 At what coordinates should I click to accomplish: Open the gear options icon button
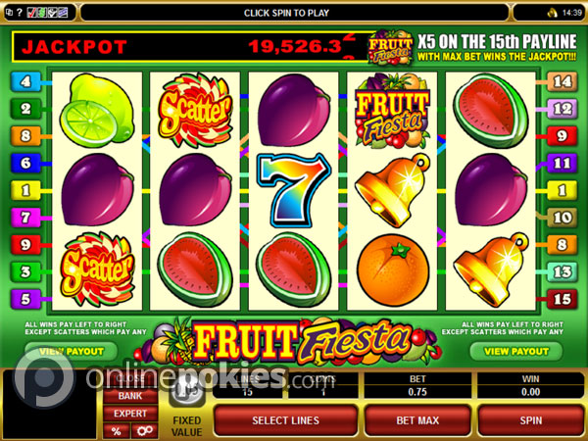pyautogui.click(x=144, y=430)
